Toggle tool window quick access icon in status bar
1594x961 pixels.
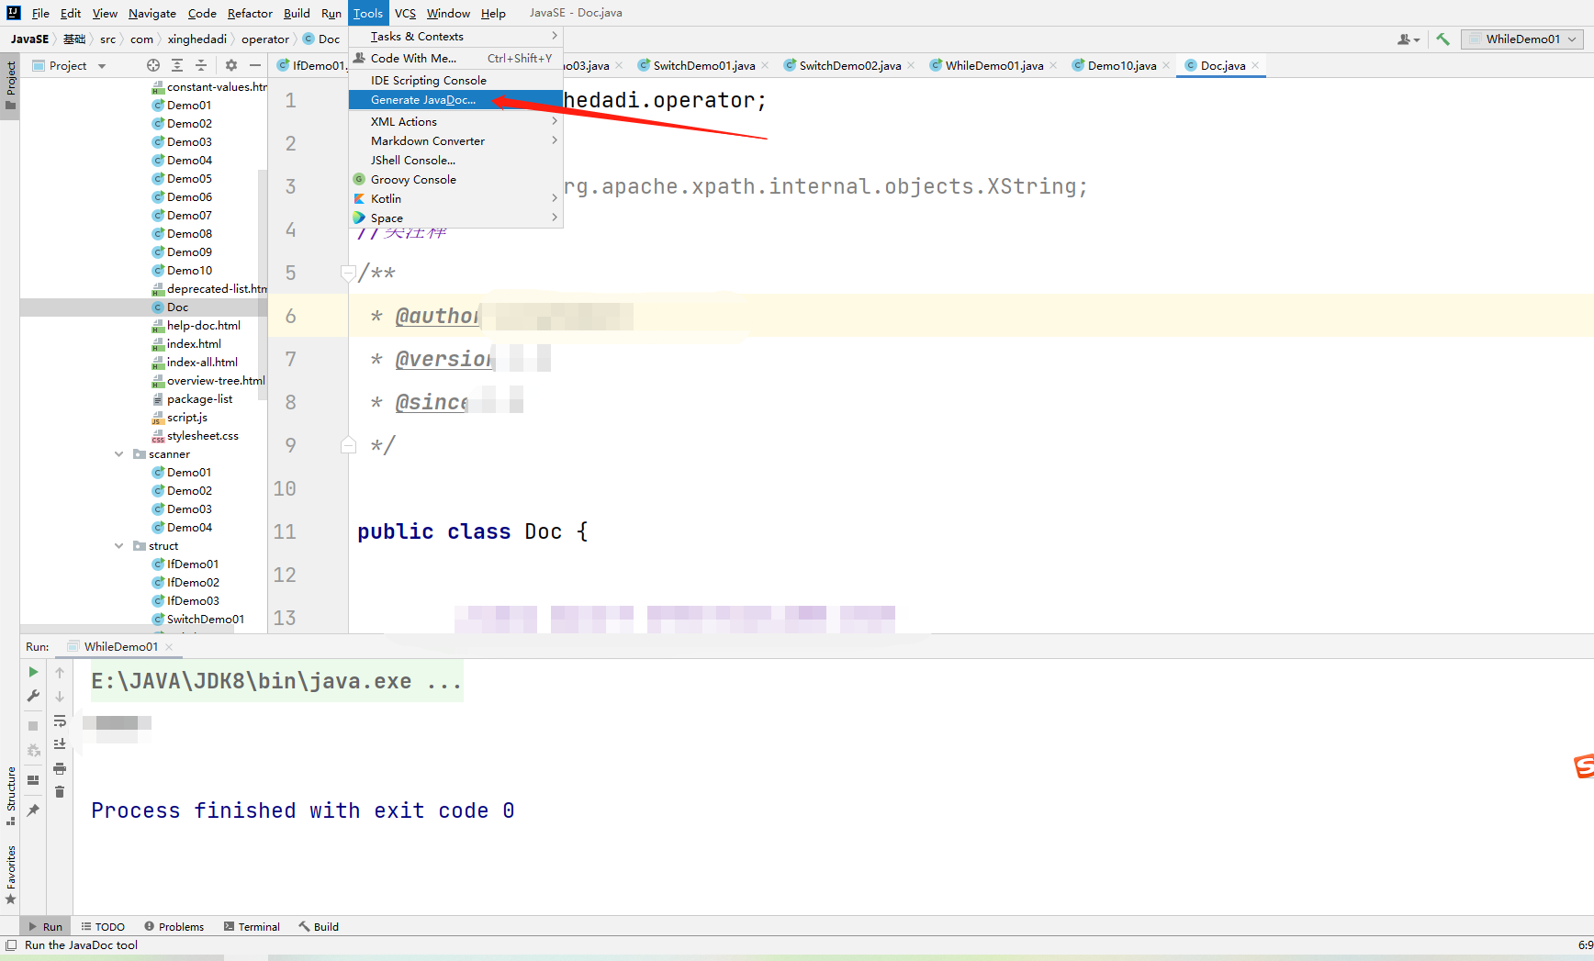[x=11, y=944]
